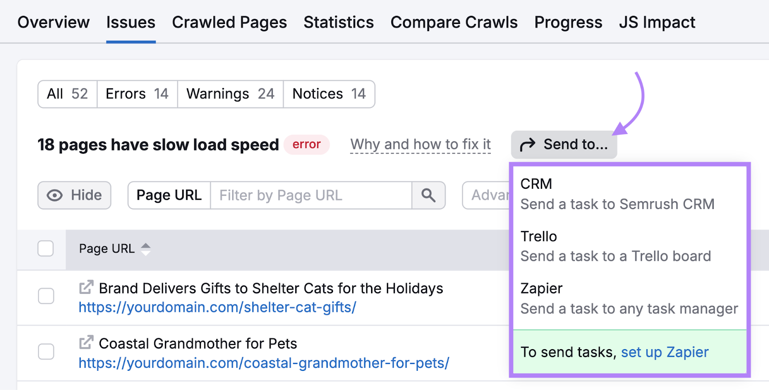The height and width of the screenshot is (390, 769).
Task: Open external link icon for Coastal Grandmother page
Action: [x=86, y=343]
